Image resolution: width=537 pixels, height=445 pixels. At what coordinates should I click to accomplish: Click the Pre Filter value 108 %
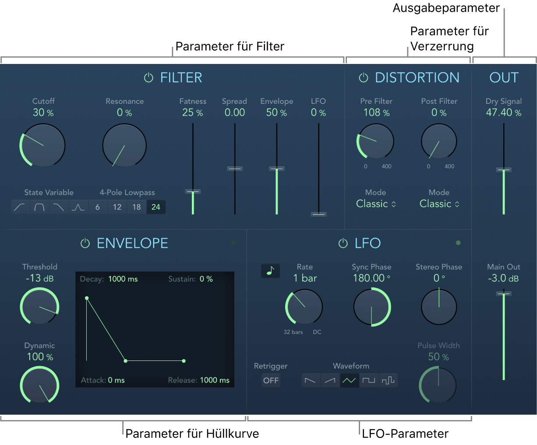pos(376,113)
